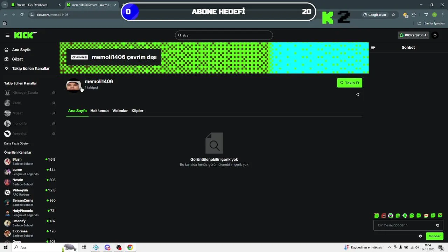This screenshot has height=252, width=448.
Task: Open monolife followed channel
Action: 30,123
